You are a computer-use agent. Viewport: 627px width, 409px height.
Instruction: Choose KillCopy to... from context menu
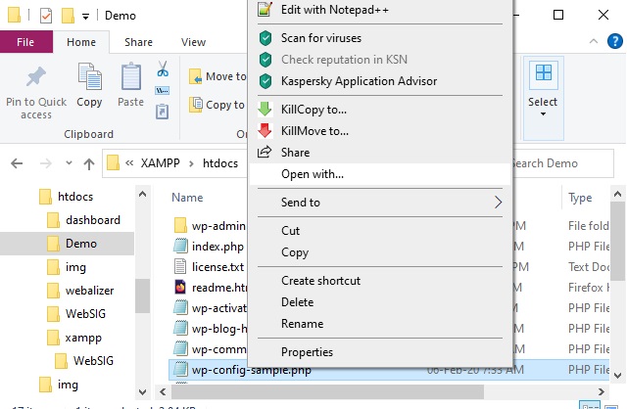[x=380, y=110]
